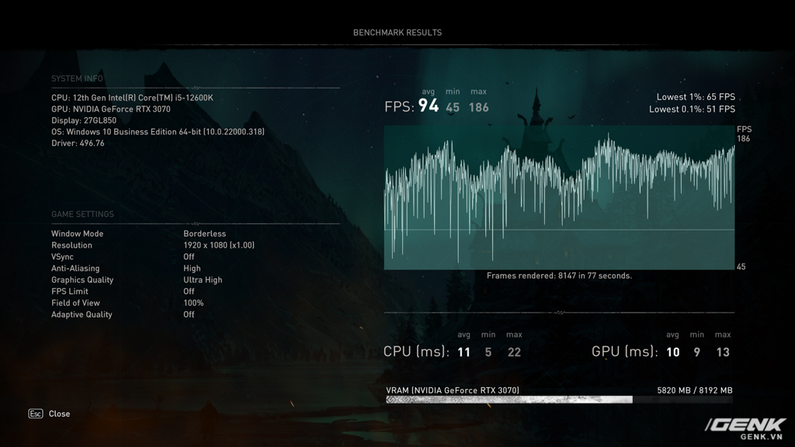Click the 1920 x 1080 (x1.00) value
This screenshot has height=447, width=795.
click(x=219, y=245)
